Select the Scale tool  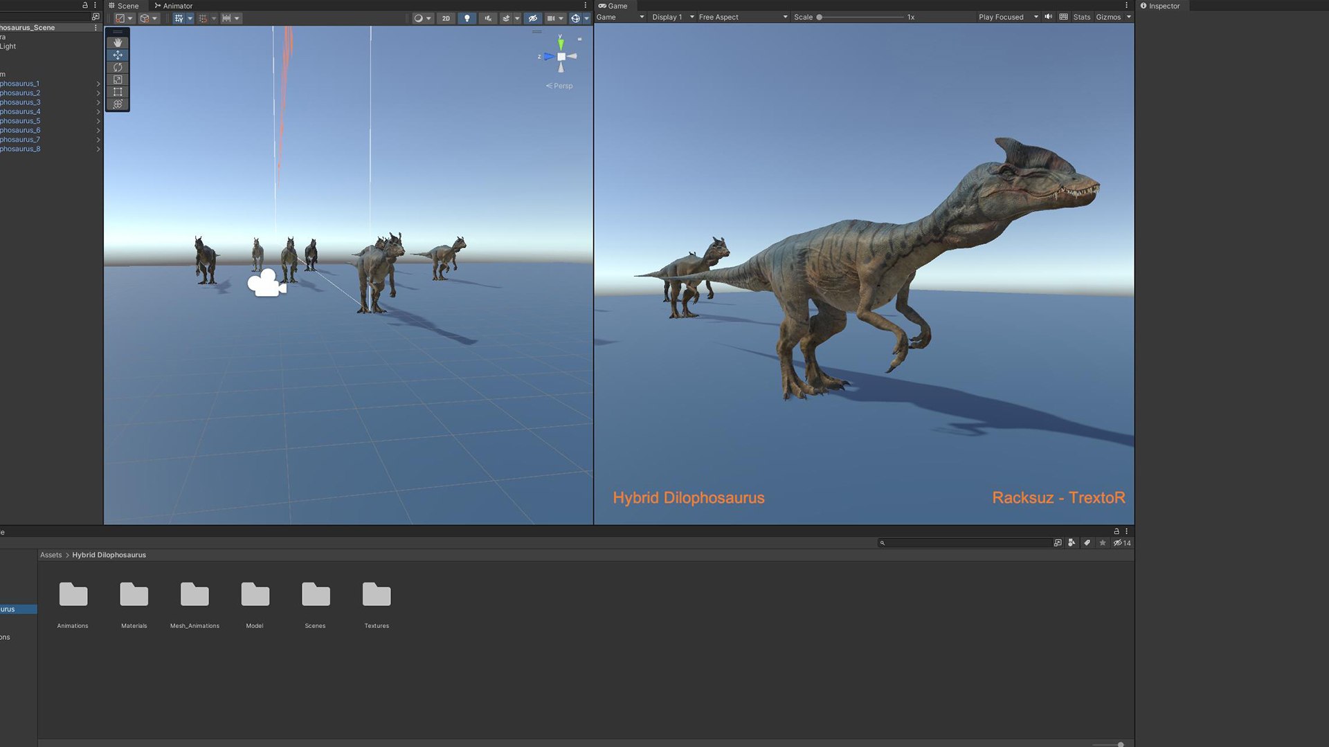tap(118, 80)
